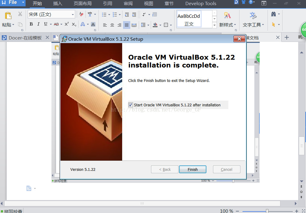Uncheck Start Oracle VM VirtualBox after installation
This screenshot has width=306, height=213.
pyautogui.click(x=130, y=105)
